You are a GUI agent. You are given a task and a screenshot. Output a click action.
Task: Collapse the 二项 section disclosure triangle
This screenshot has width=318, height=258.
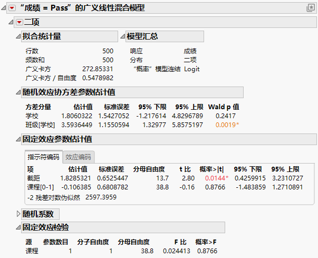coord(11,22)
